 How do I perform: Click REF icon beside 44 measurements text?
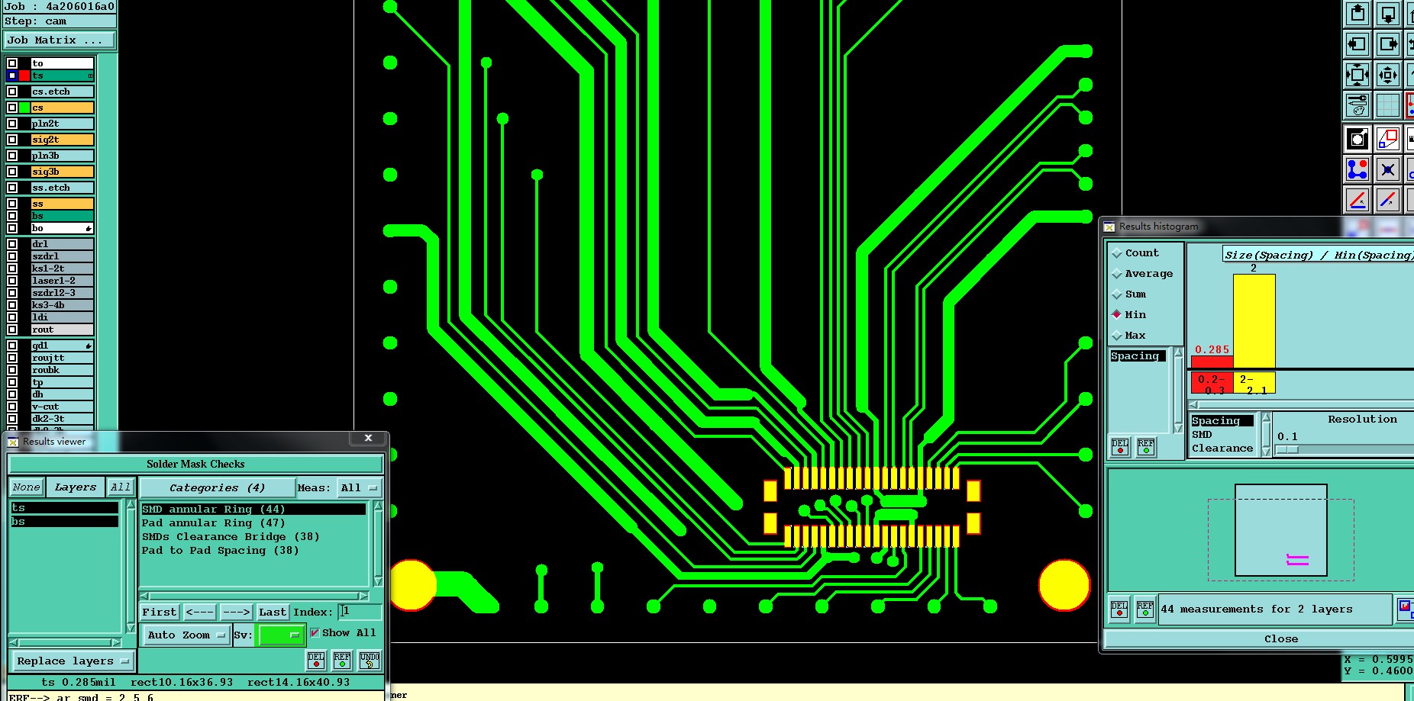tap(1144, 609)
